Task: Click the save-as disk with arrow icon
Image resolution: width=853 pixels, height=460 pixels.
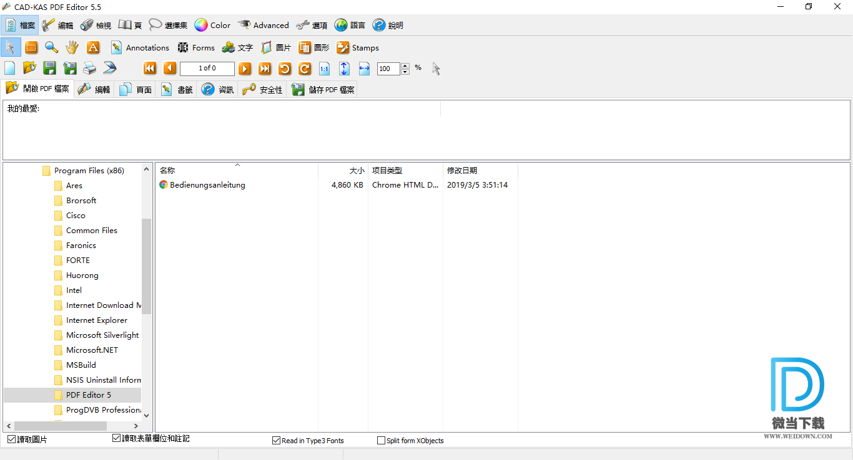Action: pyautogui.click(x=70, y=69)
